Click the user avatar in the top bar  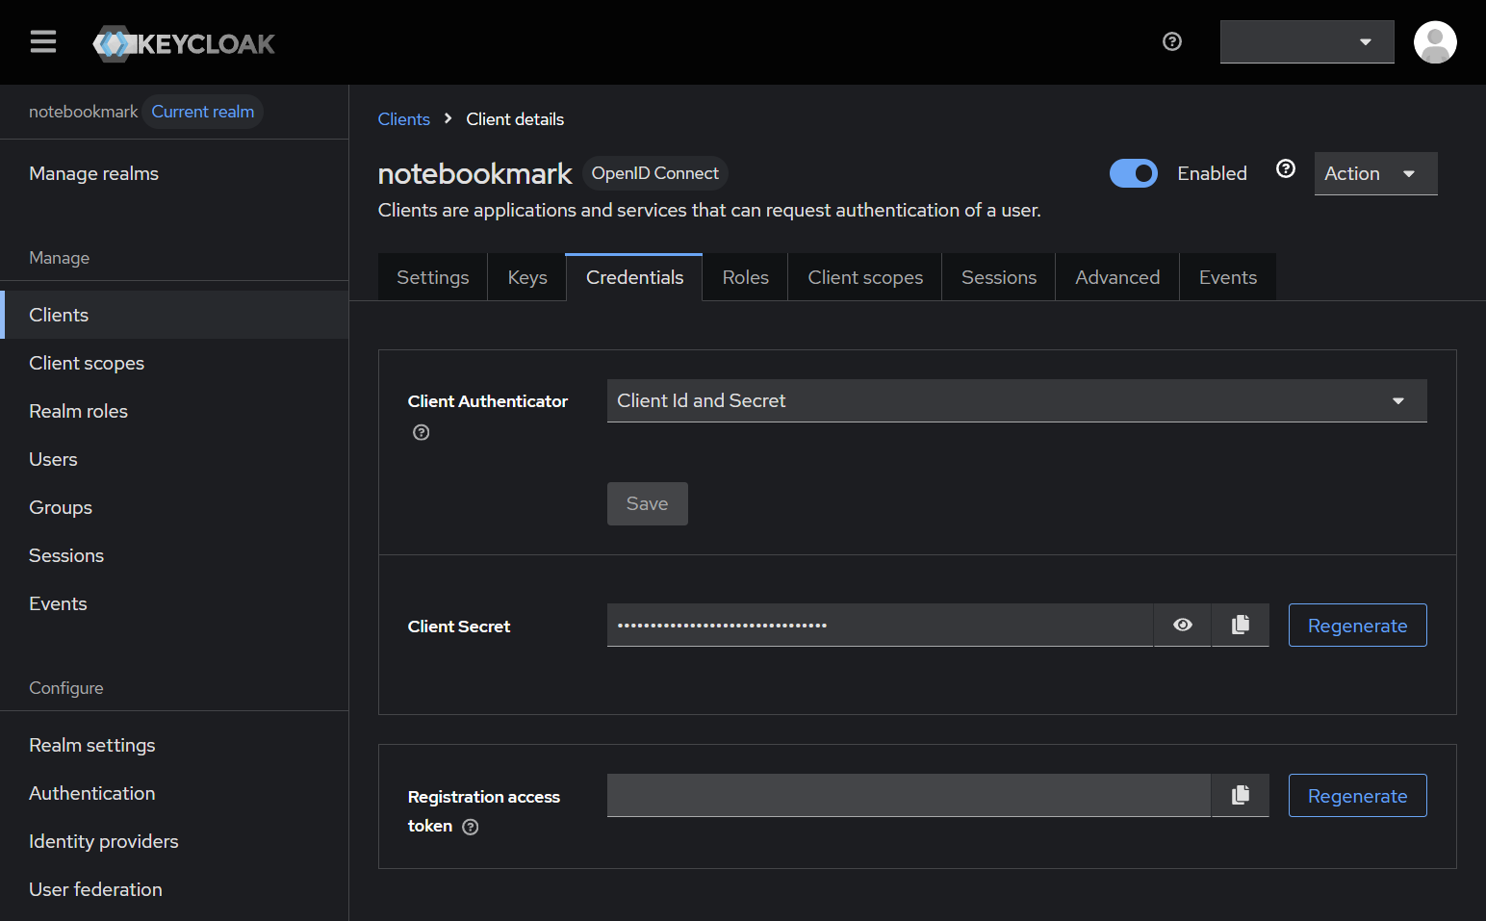tap(1435, 41)
